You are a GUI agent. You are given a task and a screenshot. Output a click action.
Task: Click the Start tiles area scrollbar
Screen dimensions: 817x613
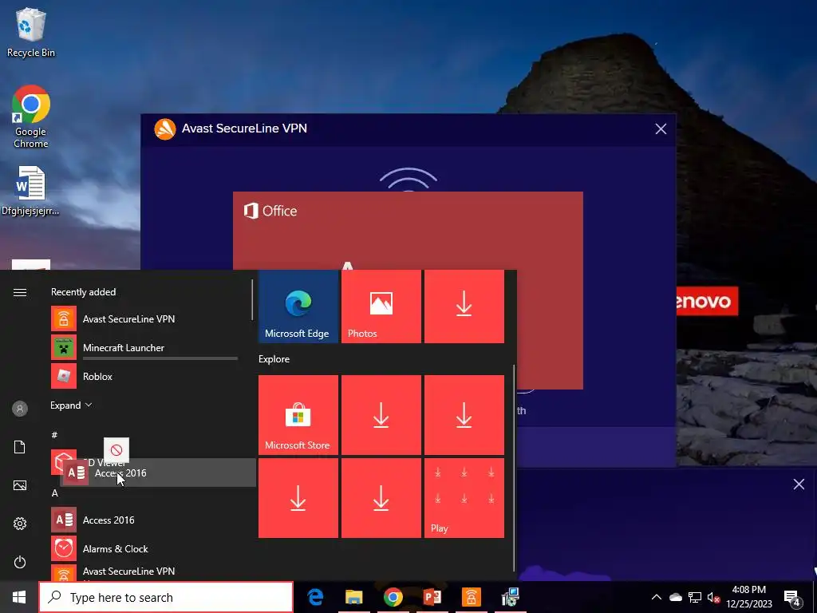pos(515,468)
